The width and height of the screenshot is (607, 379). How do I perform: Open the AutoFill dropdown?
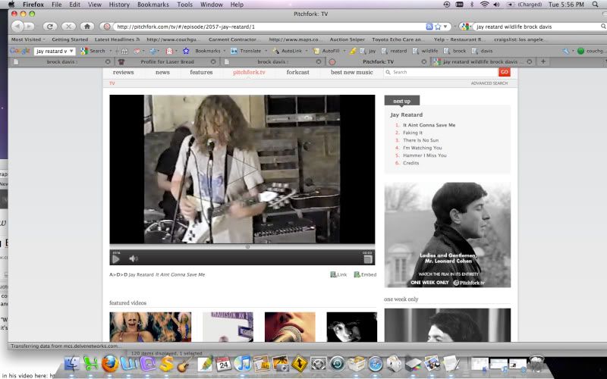pyautogui.click(x=344, y=51)
